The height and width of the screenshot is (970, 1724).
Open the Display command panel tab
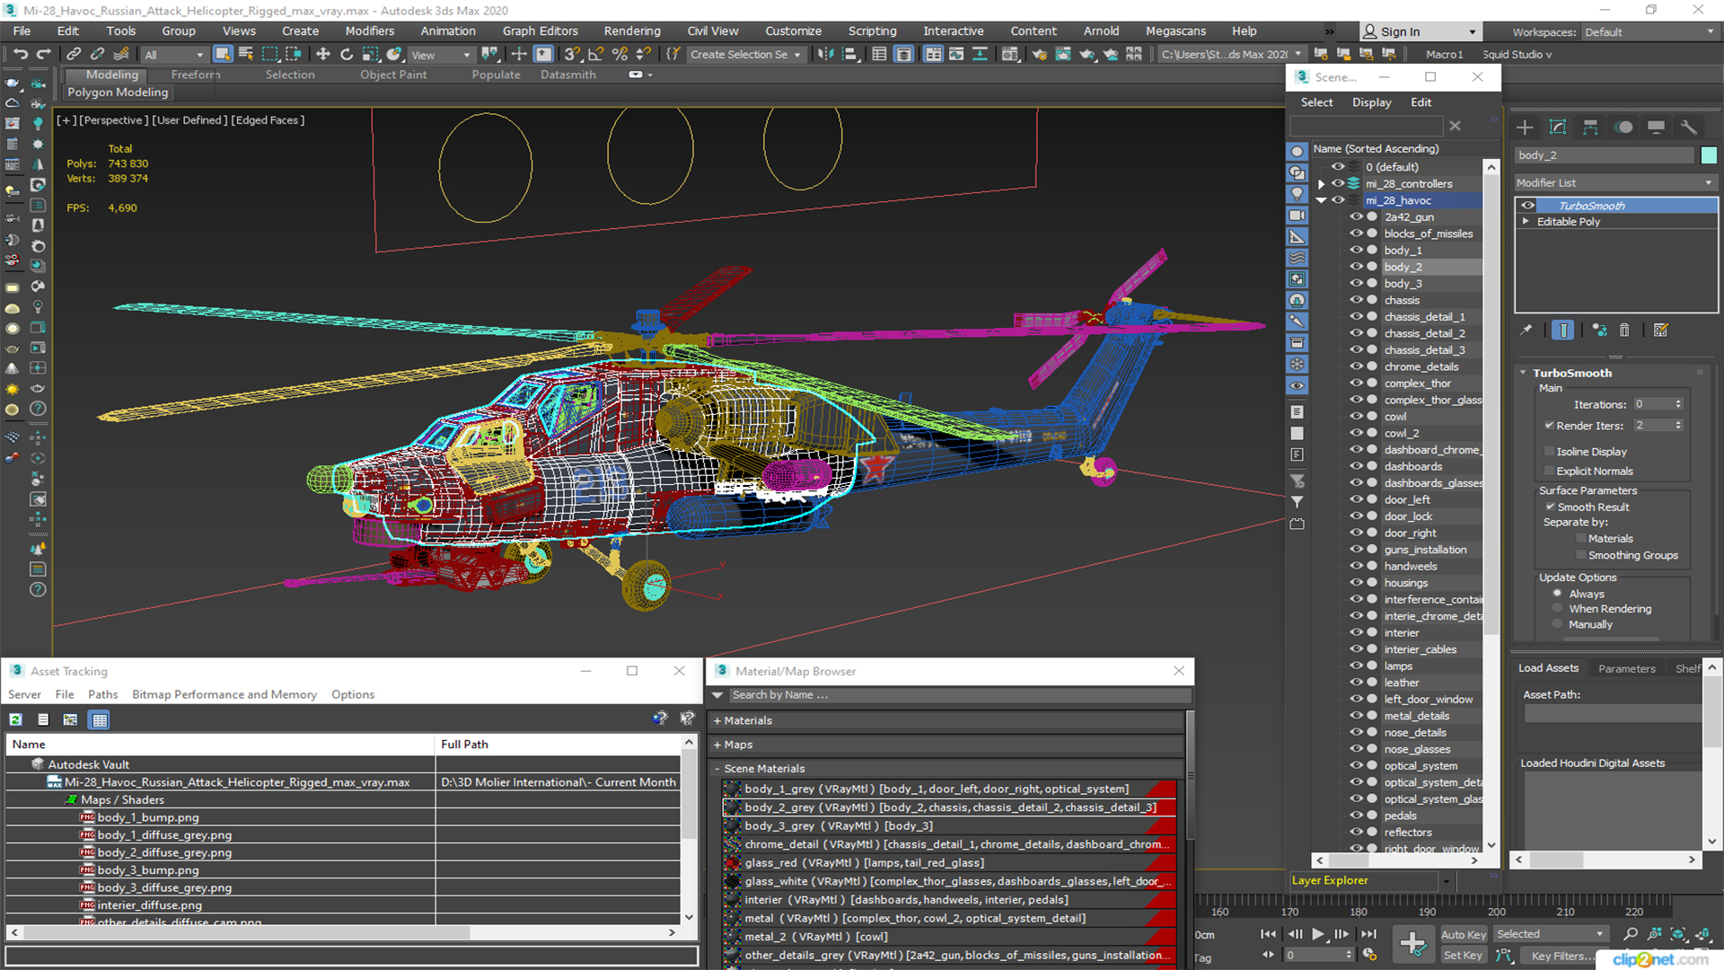pyautogui.click(x=1656, y=128)
